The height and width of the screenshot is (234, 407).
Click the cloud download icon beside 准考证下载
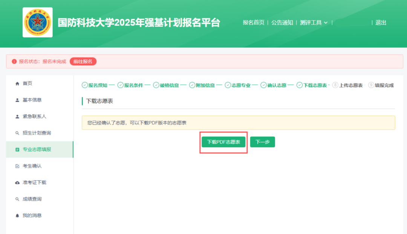point(17,183)
